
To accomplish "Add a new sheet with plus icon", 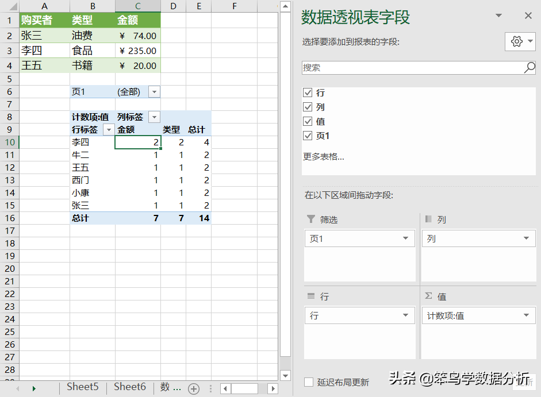I will [x=194, y=389].
